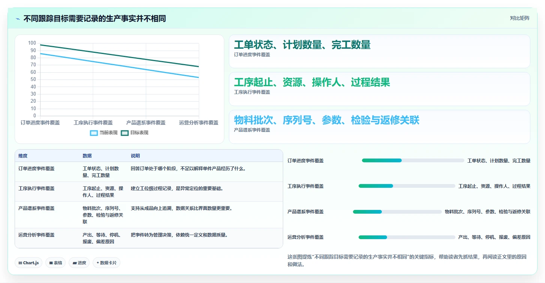The image size is (545, 283).
Task: Click table cell 订单进度事件覆盖 in 维度 column
Action: tap(36, 169)
